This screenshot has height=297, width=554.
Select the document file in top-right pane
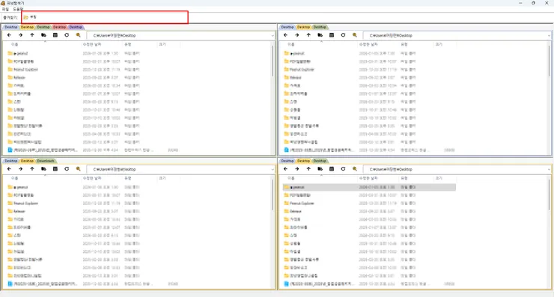click(319, 150)
